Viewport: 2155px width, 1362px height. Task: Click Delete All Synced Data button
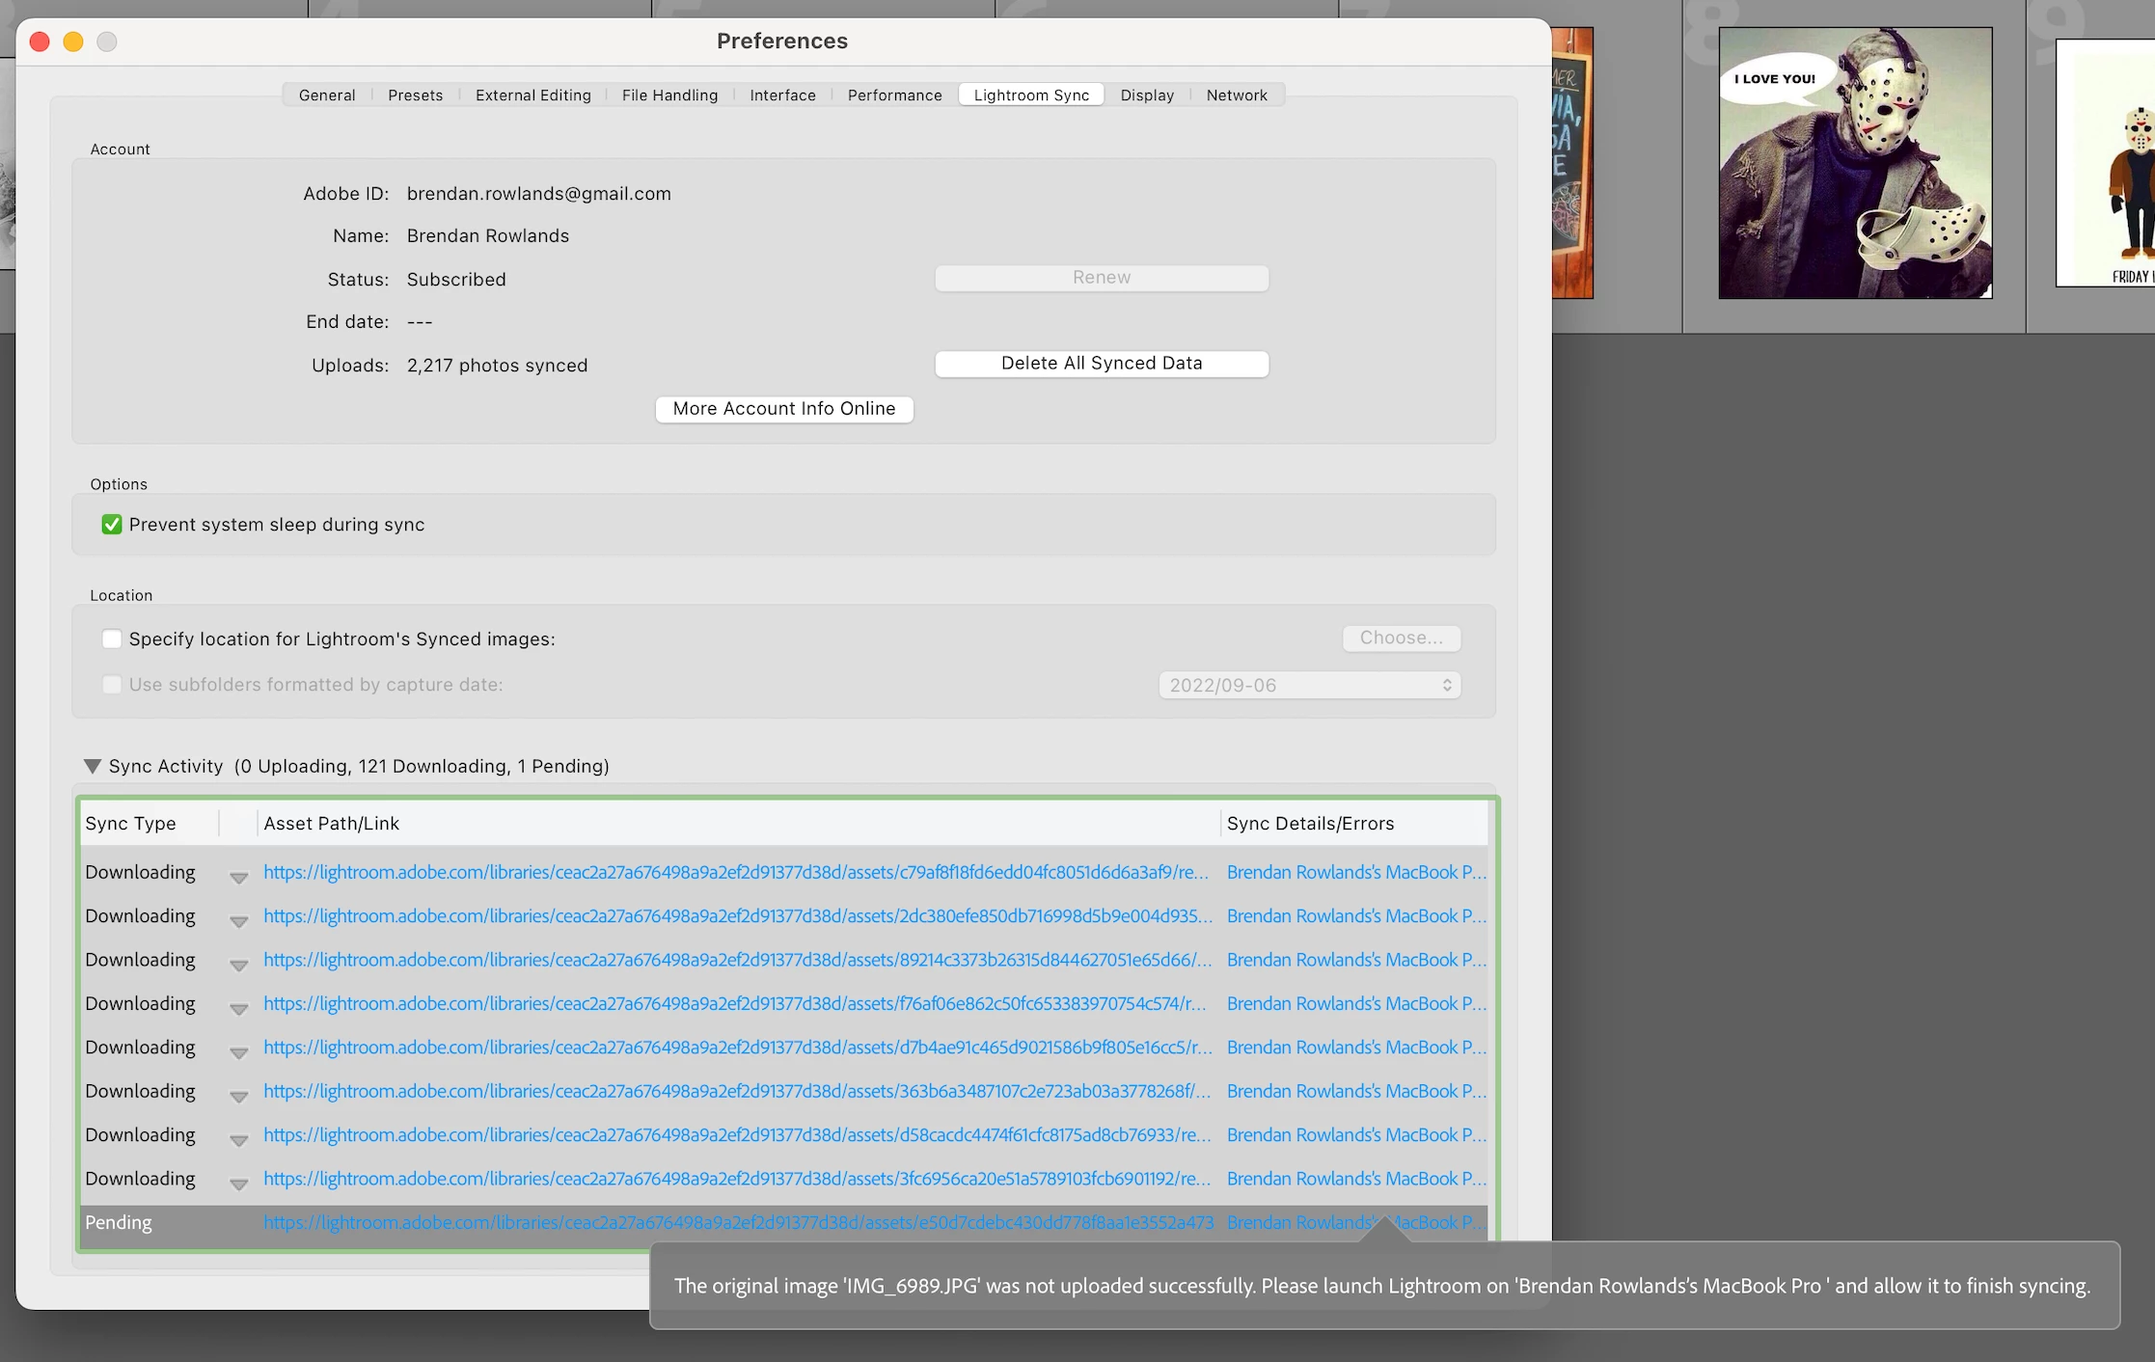pyautogui.click(x=1102, y=364)
